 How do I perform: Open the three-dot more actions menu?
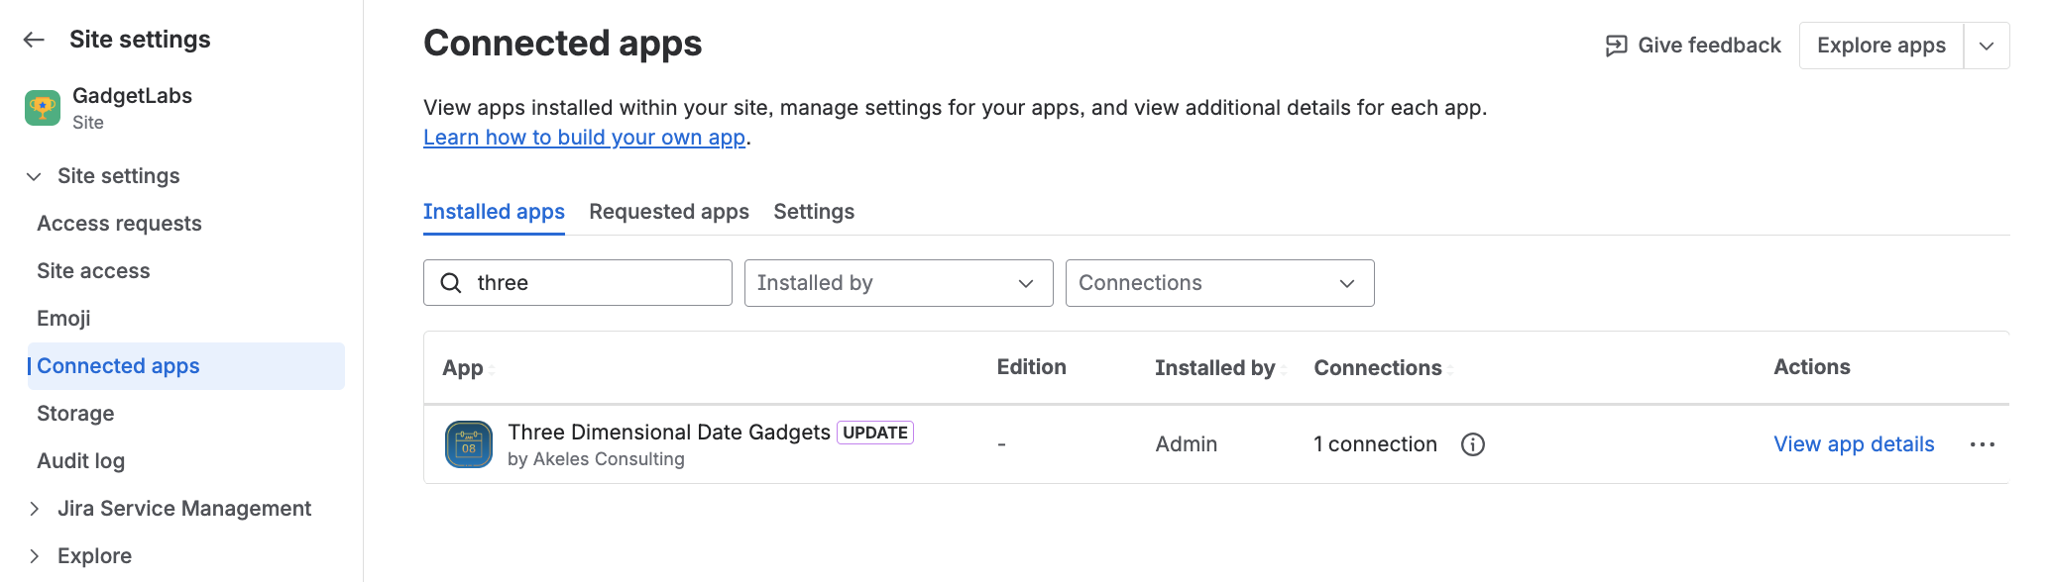(x=1982, y=444)
